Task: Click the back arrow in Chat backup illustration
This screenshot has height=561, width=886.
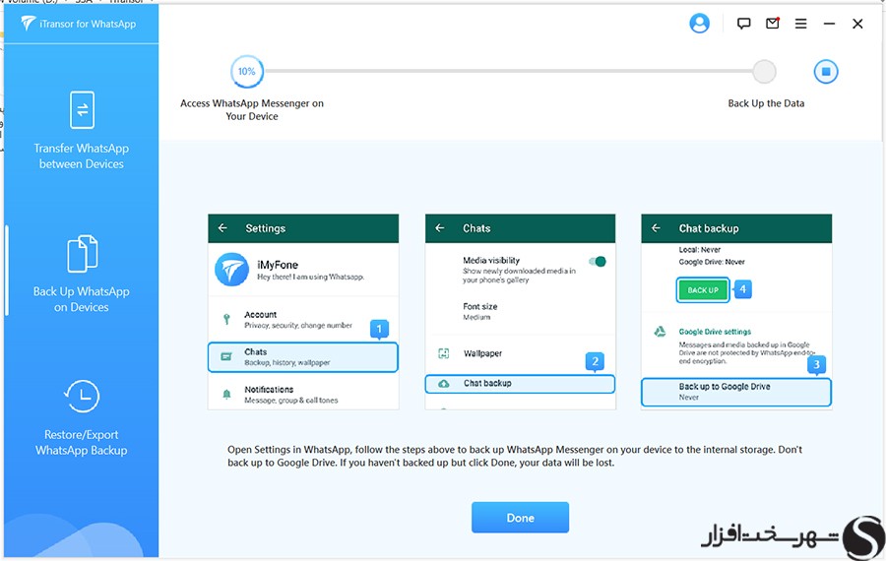Action: click(x=656, y=227)
